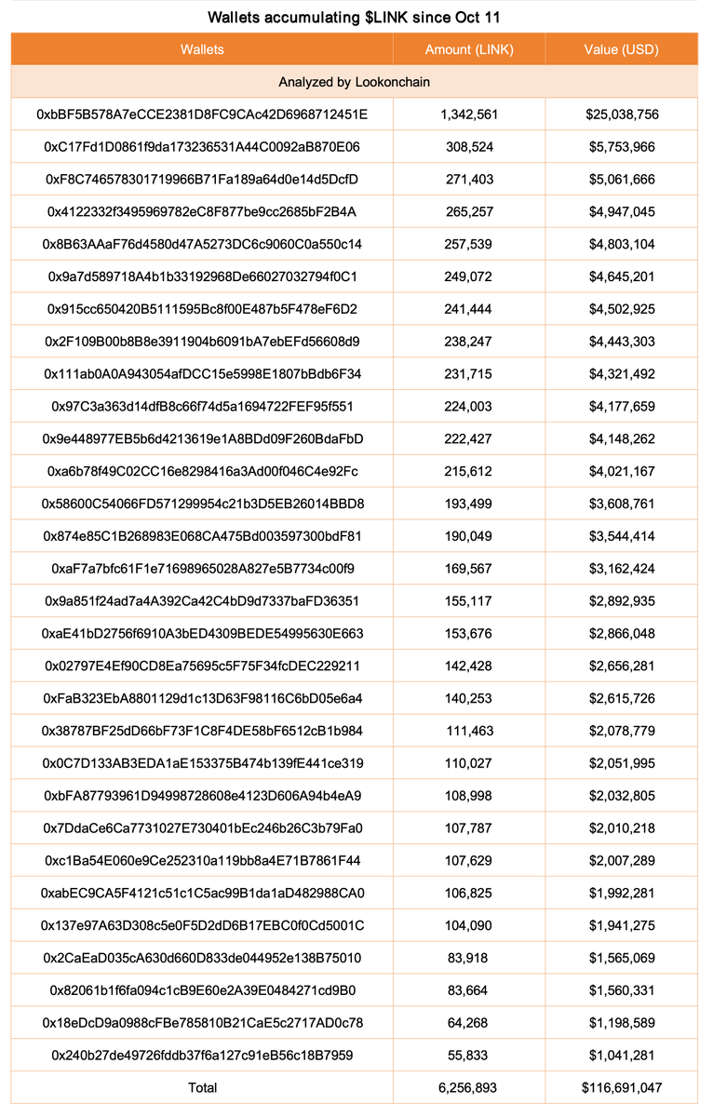Select the total value $116,691,047 cell
Image resolution: width=713 pixels, height=1117 pixels.
(x=622, y=1087)
